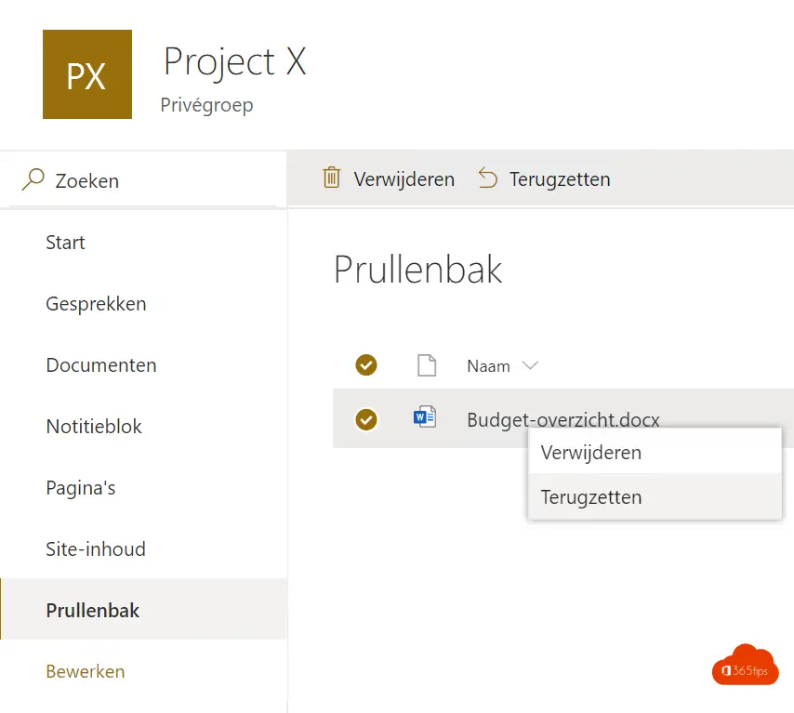Click the search magnifier icon

[x=33, y=179]
